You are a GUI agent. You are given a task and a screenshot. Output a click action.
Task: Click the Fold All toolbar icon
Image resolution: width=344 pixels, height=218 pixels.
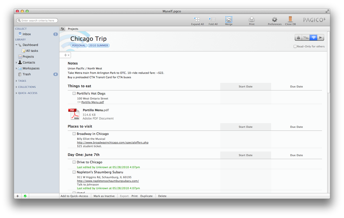213,19
